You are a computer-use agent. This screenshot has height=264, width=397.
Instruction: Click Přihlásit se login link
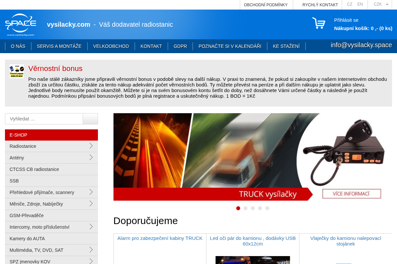346,20
